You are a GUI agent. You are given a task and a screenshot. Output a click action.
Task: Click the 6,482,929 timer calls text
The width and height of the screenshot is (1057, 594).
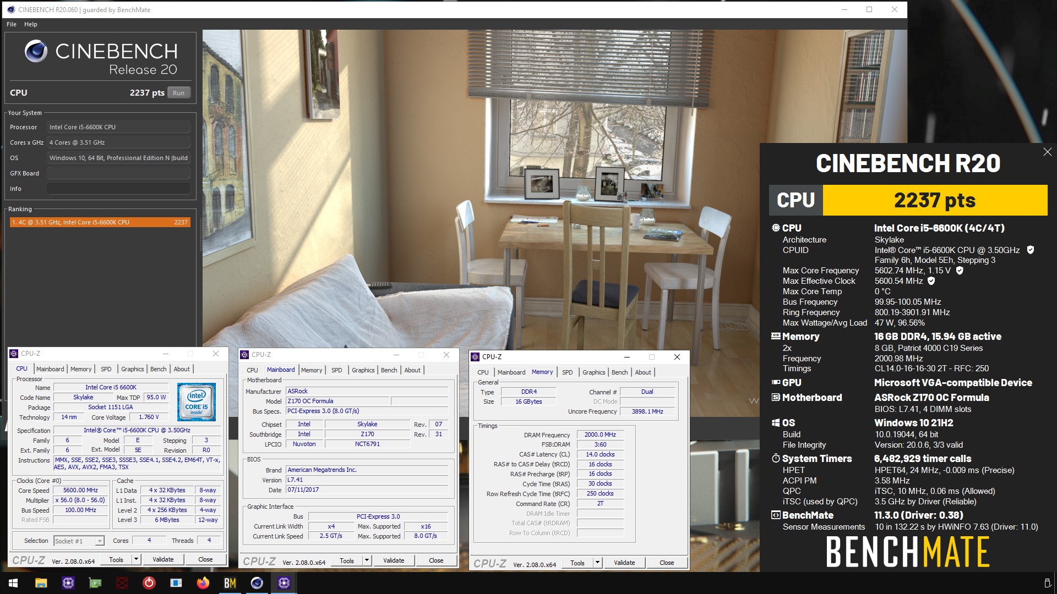(923, 458)
